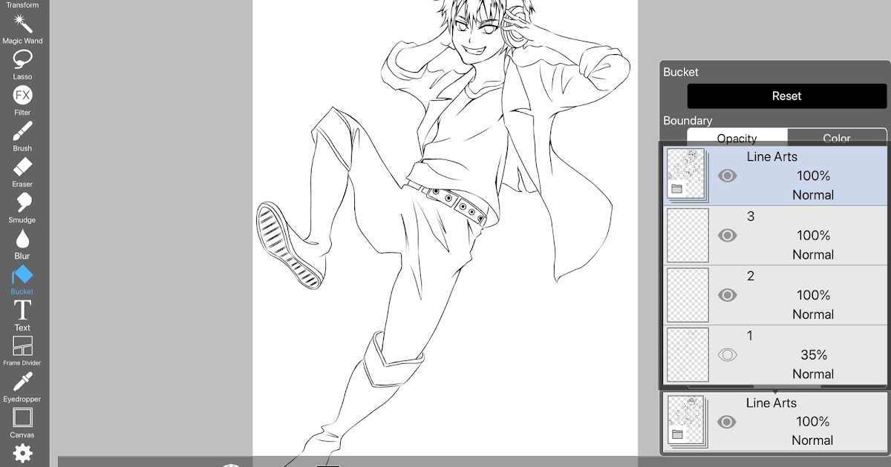Activate the Blur tool
Viewport: 891px width, 467px height.
tap(22, 240)
